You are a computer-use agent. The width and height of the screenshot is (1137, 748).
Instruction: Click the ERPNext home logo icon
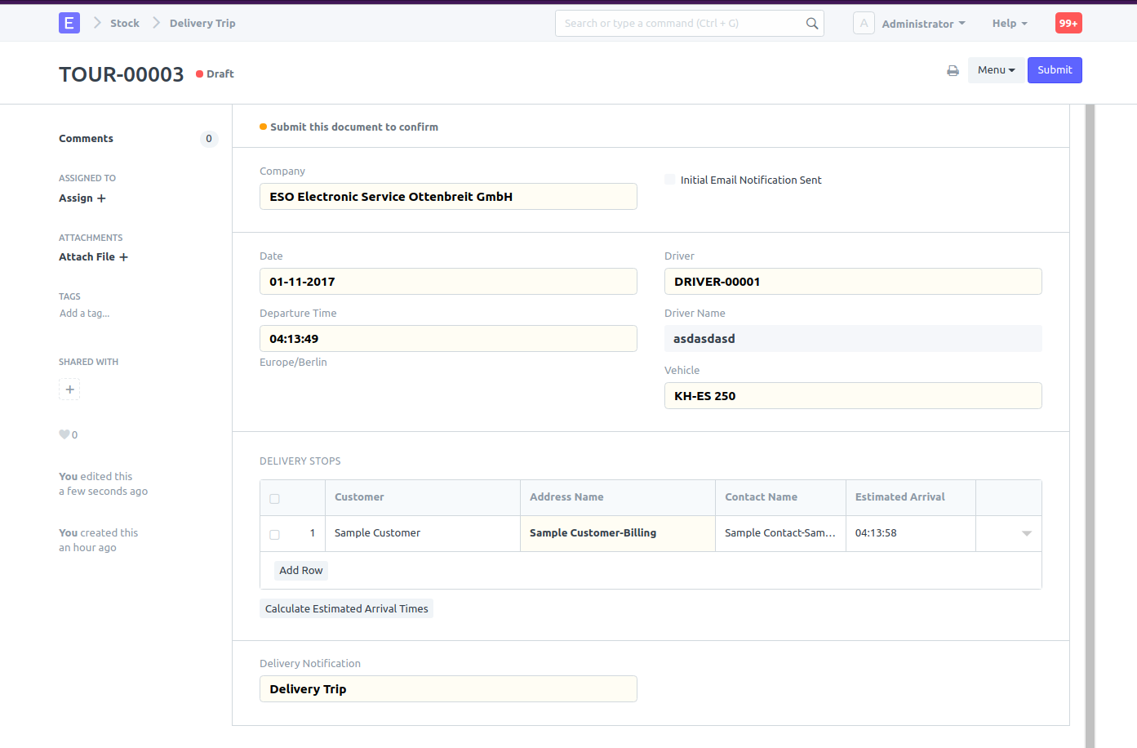[x=69, y=23]
